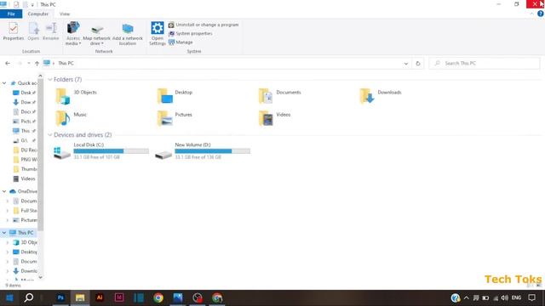Click Access media ribbon button
Screen dimensions: 545x306
(x=73, y=33)
